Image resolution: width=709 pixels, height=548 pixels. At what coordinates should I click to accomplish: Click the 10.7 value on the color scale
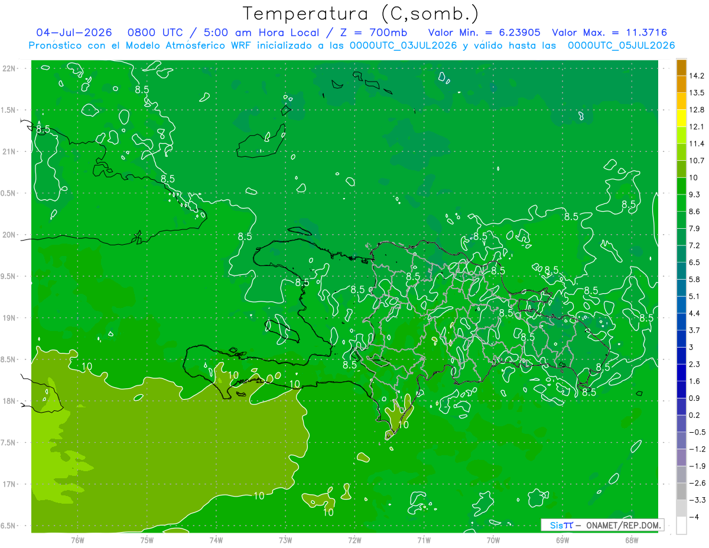698,161
